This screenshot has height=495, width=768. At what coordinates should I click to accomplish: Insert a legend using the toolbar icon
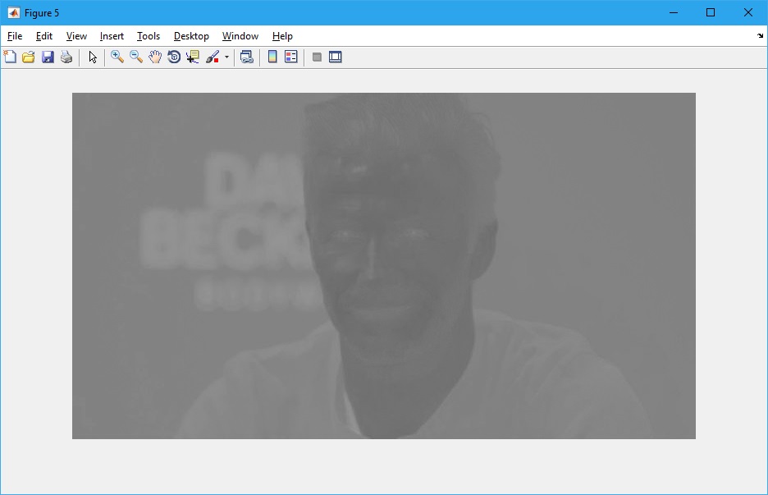coord(291,57)
